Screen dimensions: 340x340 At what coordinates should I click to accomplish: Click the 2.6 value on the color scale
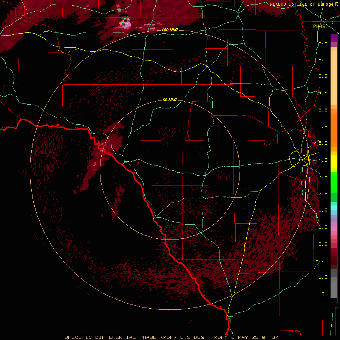(x=323, y=194)
